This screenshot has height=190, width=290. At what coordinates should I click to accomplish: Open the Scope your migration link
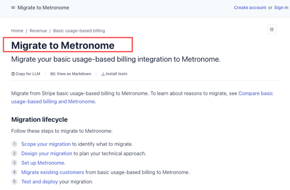tap(46, 144)
